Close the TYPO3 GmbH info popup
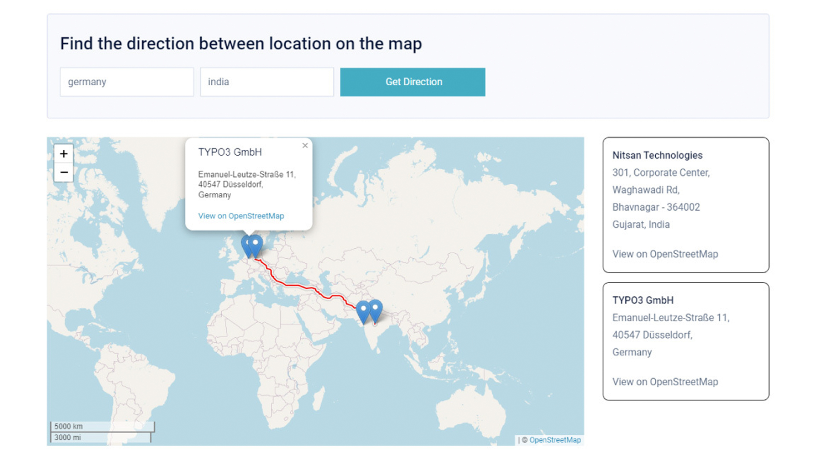The width and height of the screenshot is (819, 458). click(305, 145)
